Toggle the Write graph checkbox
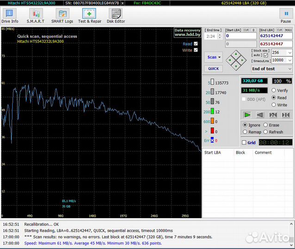The width and height of the screenshot is (295, 249). (x=196, y=50)
